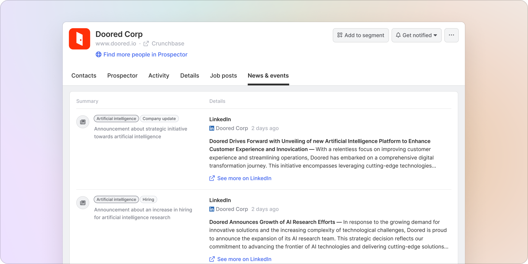Go to the Activity tab
Screen dimensions: 528x264
[159, 76]
